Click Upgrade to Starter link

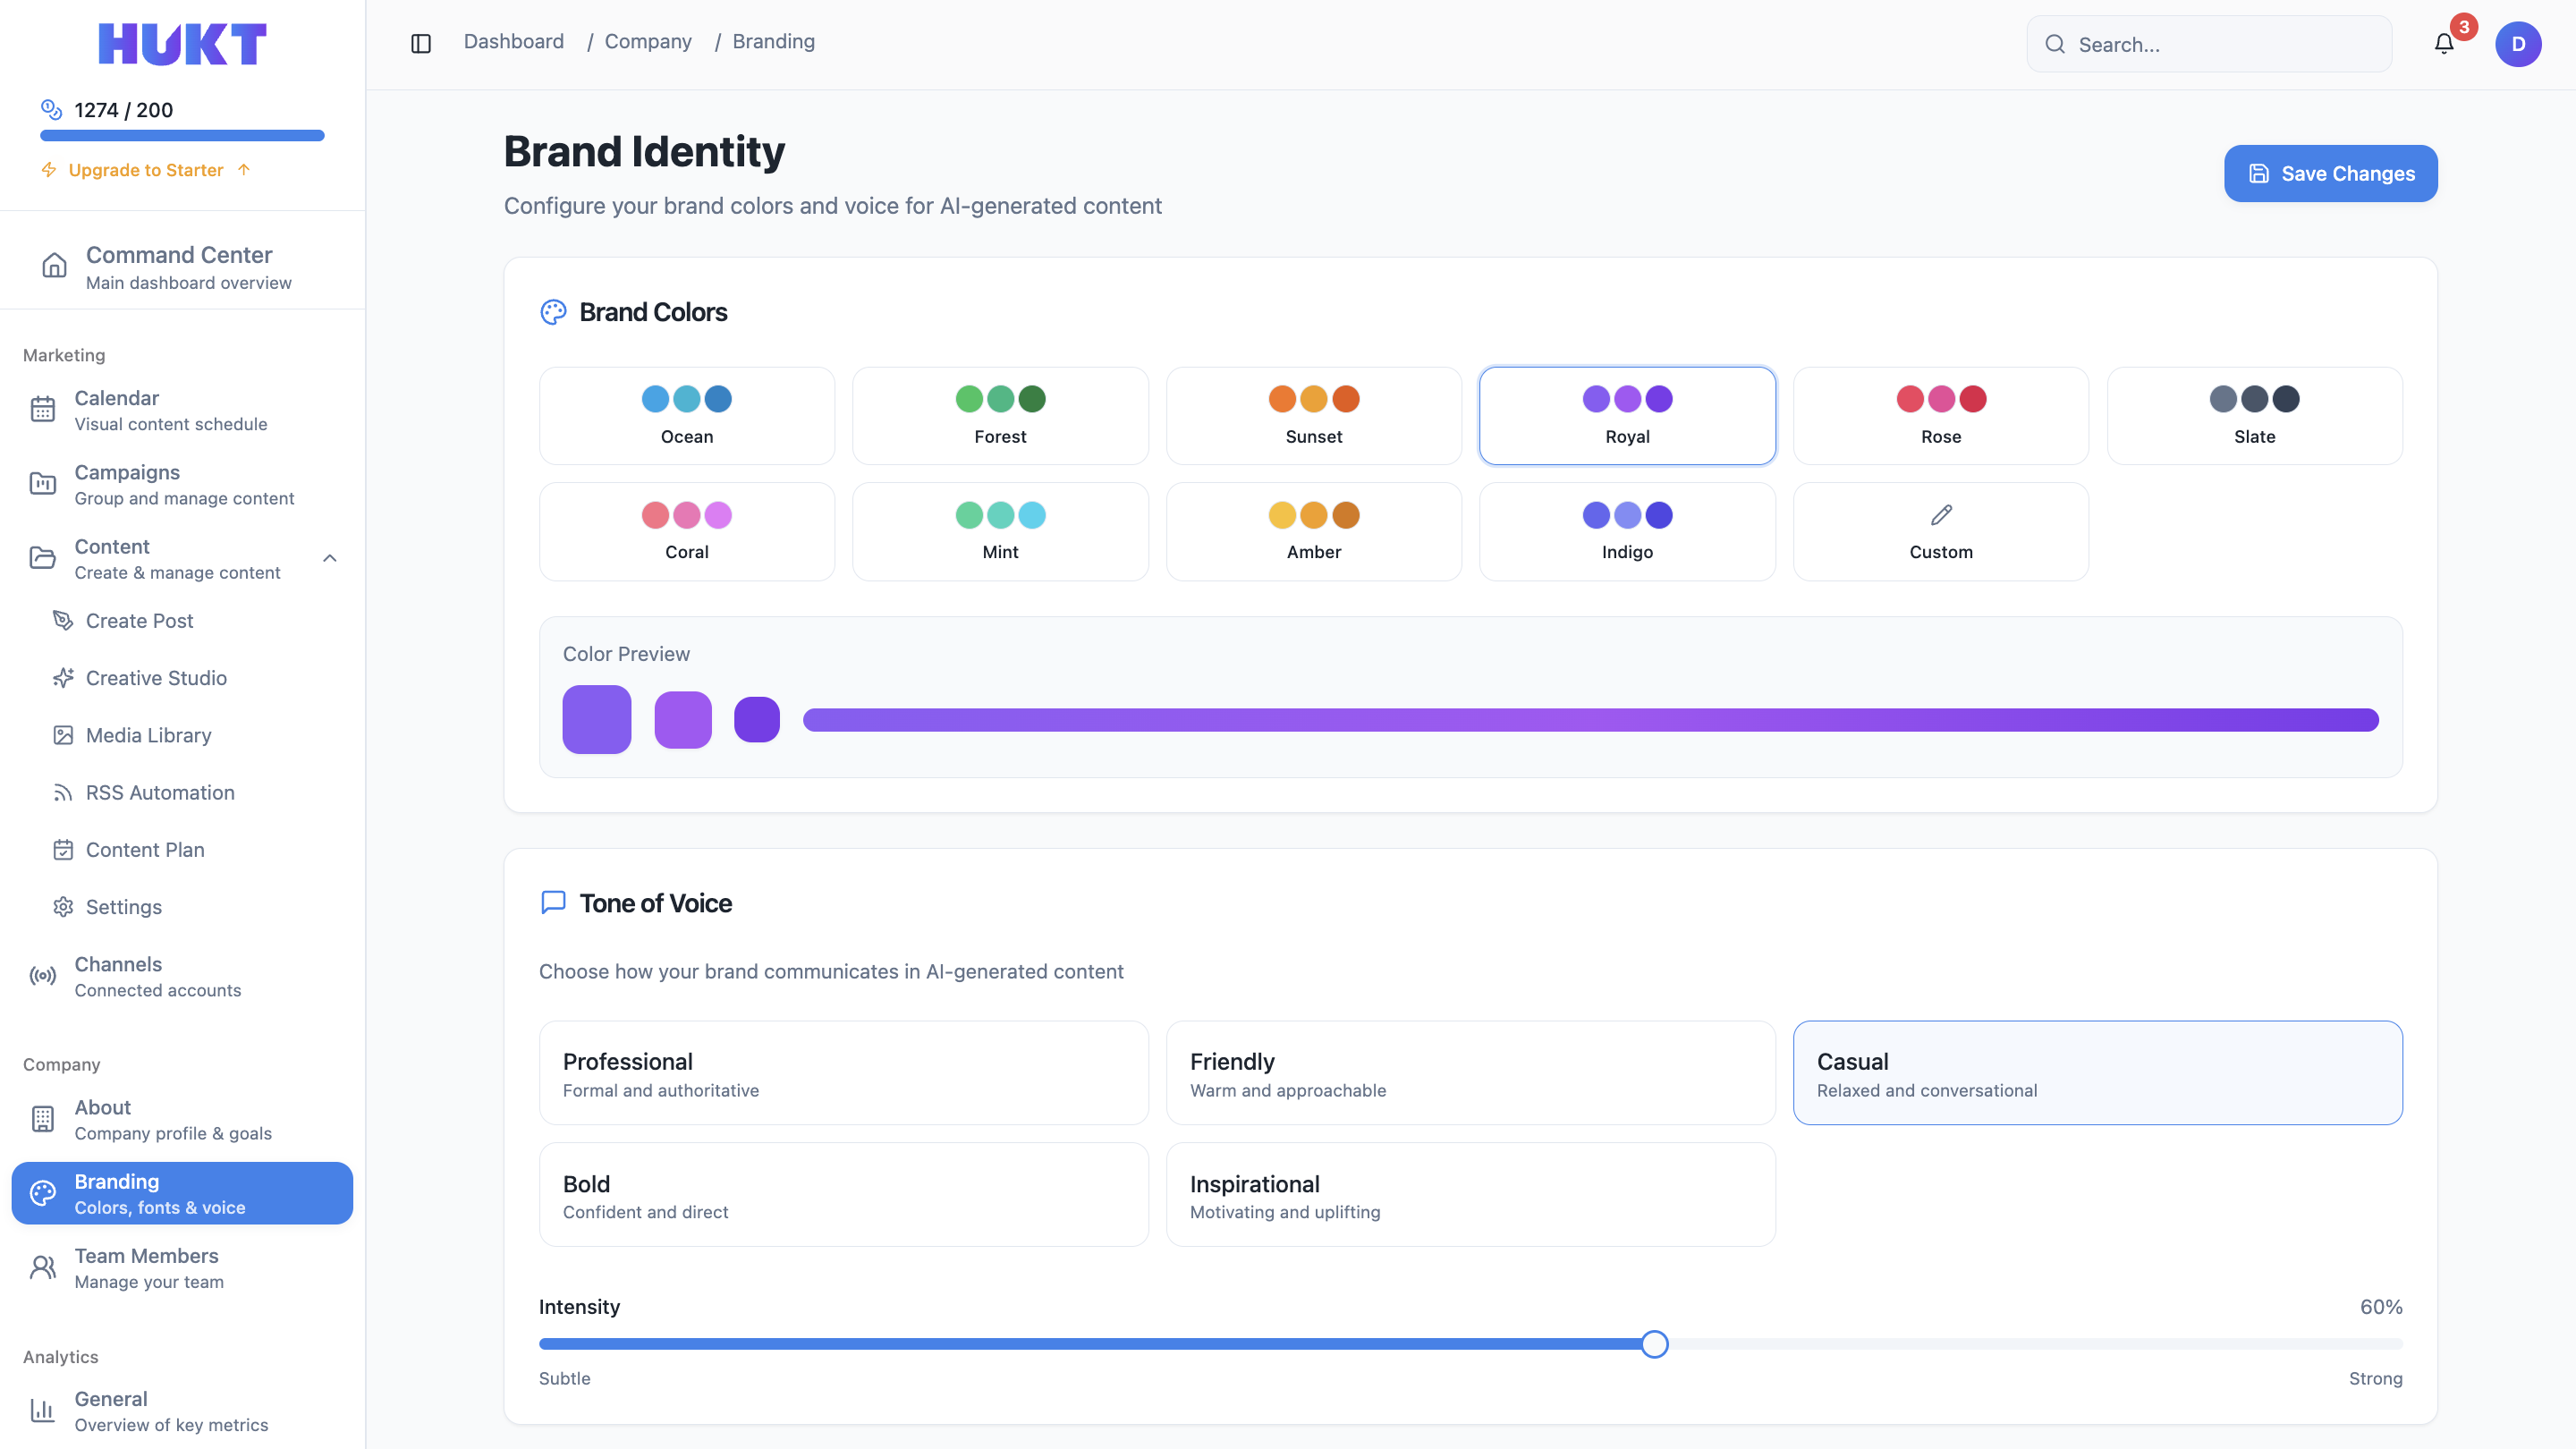click(145, 170)
